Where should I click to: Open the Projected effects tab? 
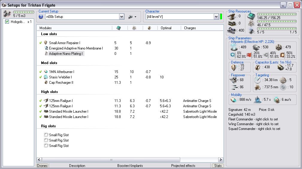[x=183, y=165]
